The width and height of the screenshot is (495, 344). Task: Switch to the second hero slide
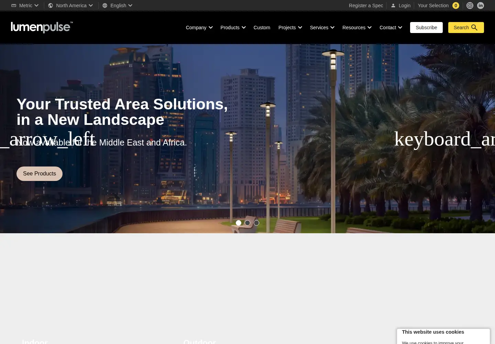pos(247,223)
